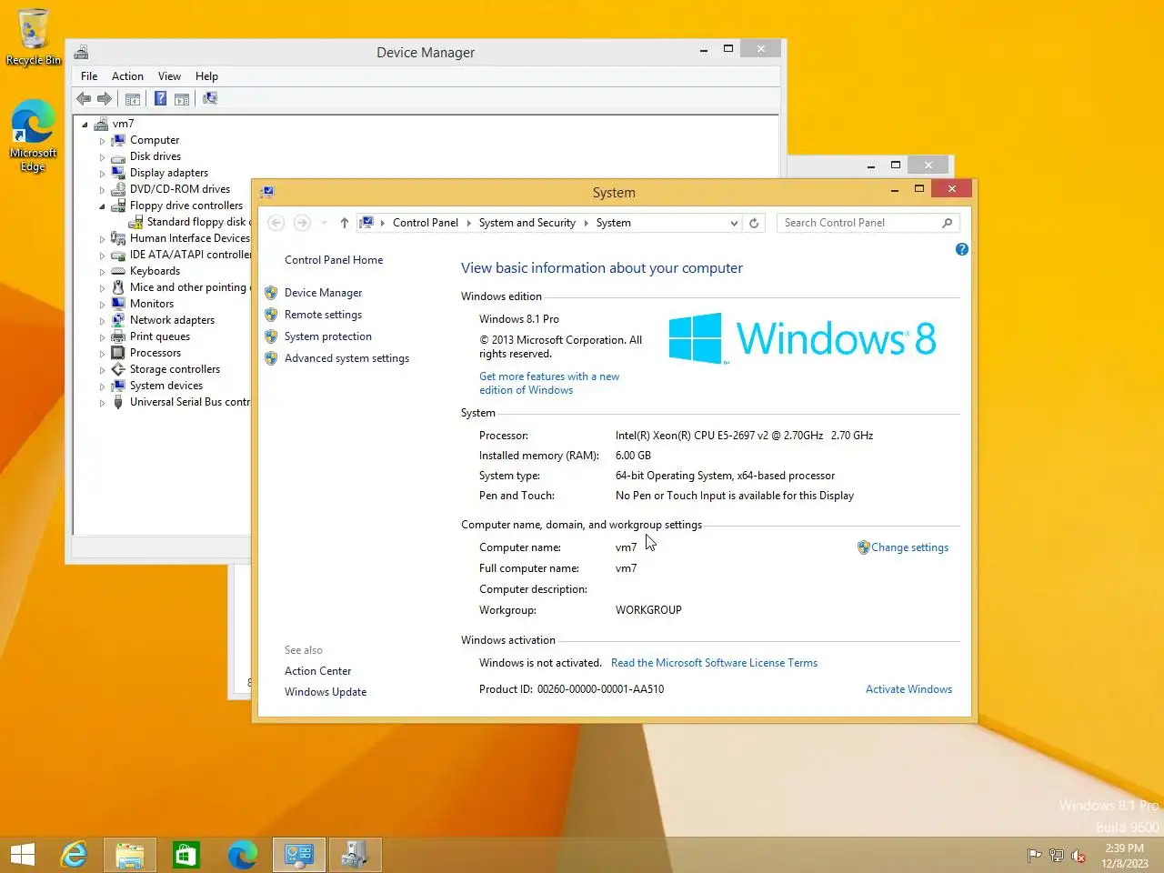
Task: Toggle show/hide console tree in Device Manager
Action: click(133, 99)
